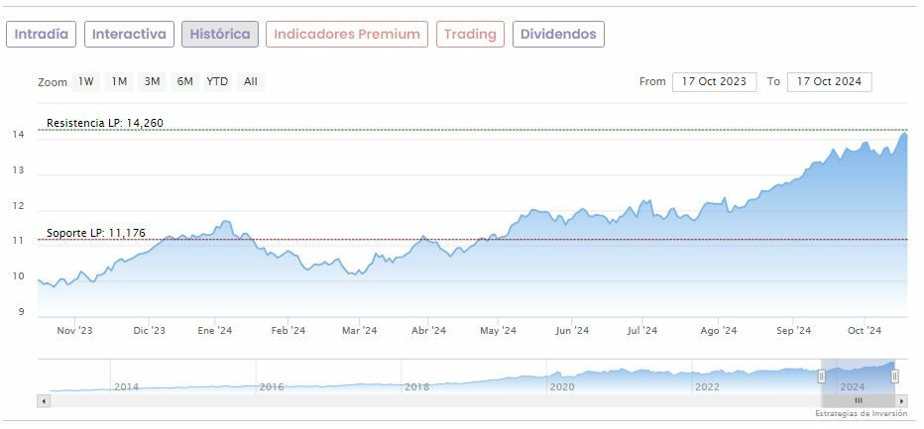Click the navigator scroll right arrow
Viewport: 924px width, 429px height.
click(x=901, y=400)
